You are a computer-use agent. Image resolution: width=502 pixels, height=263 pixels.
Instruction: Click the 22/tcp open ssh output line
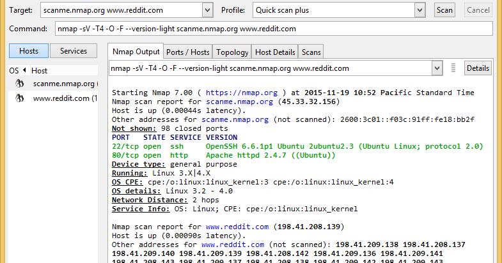click(297, 146)
